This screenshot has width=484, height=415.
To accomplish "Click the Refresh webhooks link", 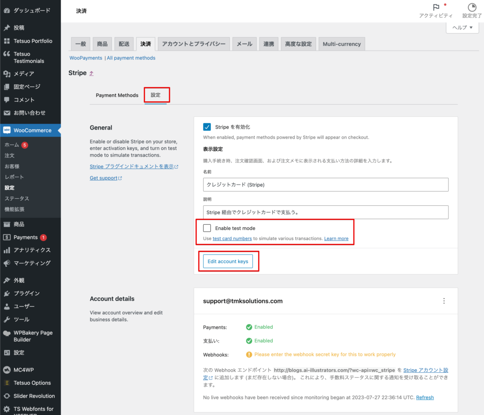I will 424,397.
